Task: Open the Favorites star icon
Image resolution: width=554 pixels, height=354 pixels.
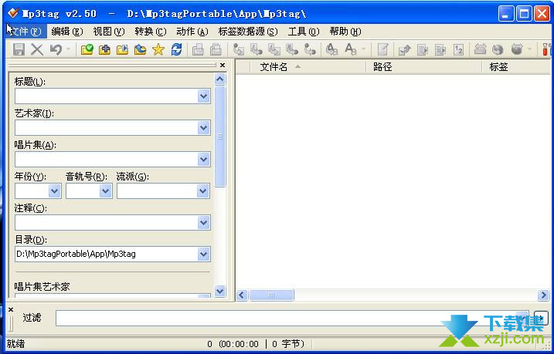Action: (x=158, y=49)
